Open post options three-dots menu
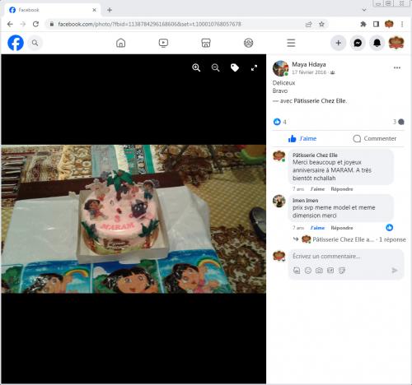 [x=397, y=67]
